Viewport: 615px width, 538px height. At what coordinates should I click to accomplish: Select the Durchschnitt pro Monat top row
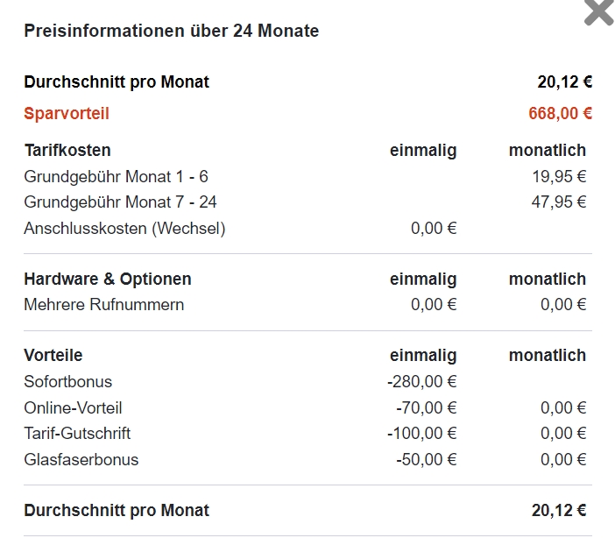click(307, 81)
